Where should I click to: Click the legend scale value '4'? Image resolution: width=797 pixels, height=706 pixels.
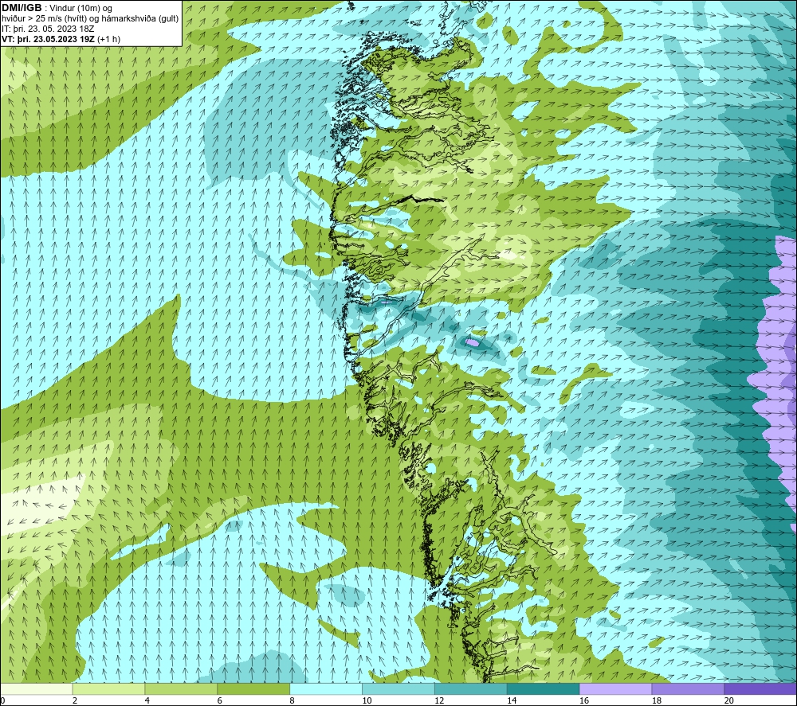(x=147, y=700)
